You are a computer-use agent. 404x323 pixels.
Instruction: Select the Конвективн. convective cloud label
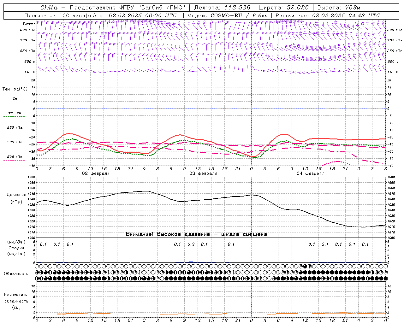pos(16,295)
